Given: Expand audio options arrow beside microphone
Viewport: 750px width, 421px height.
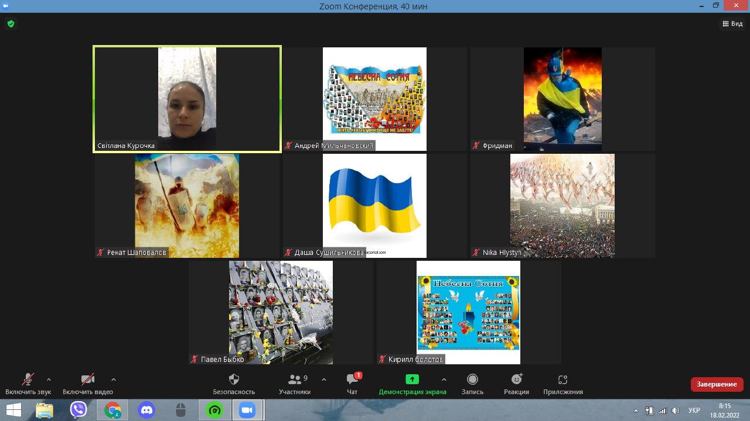Looking at the screenshot, I should pyautogui.click(x=49, y=379).
